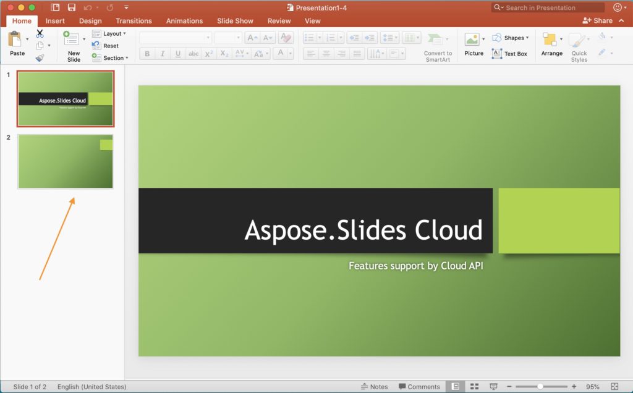
Task: Click the Share button
Action: [x=598, y=21]
